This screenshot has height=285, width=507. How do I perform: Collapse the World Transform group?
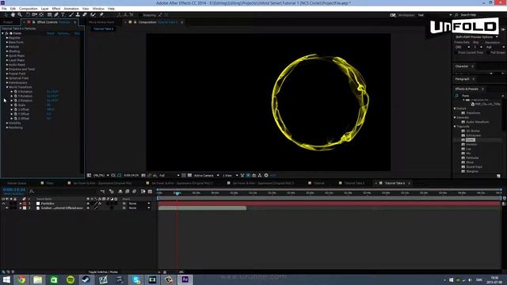coord(7,87)
